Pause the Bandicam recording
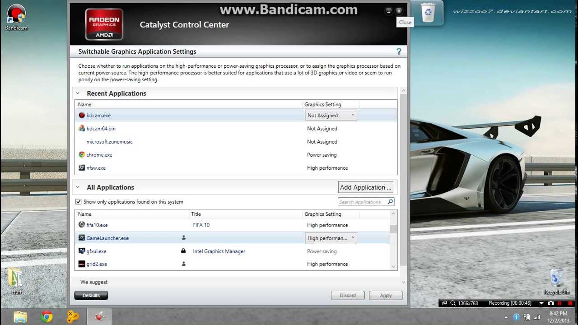The image size is (578, 325). coord(559,303)
